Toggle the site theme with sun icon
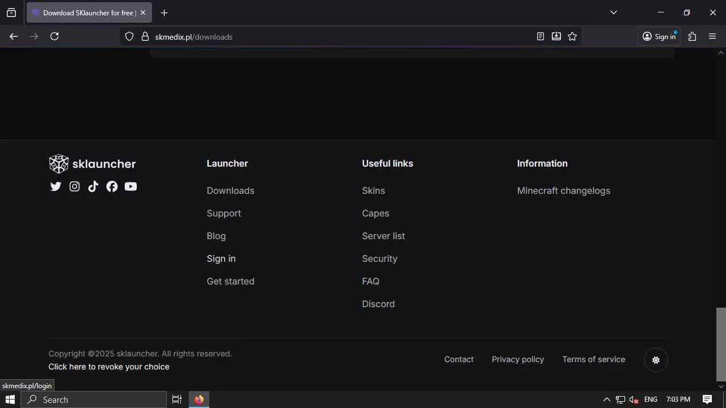 point(656,360)
